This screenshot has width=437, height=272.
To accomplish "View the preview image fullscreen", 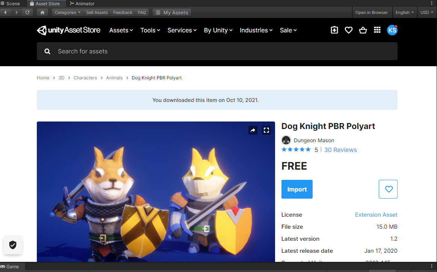I will [x=266, y=130].
